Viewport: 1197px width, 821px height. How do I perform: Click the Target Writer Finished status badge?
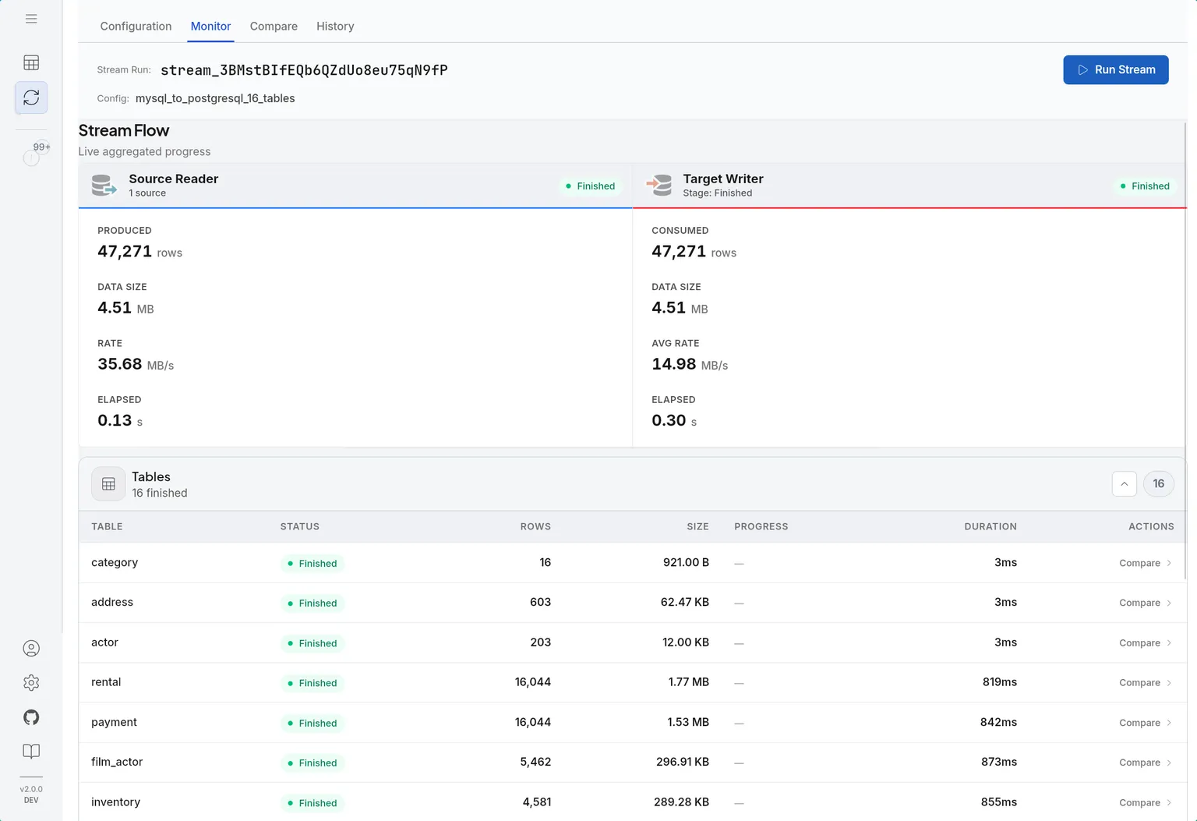pos(1145,186)
